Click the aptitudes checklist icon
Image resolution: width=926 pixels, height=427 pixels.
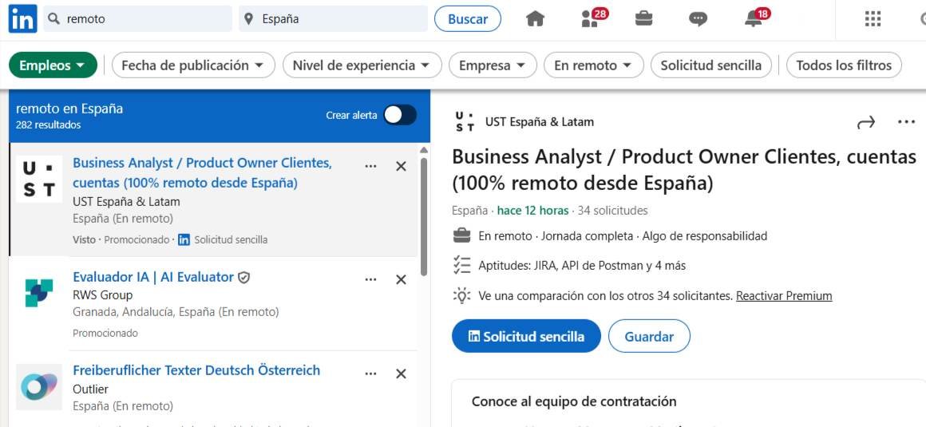[x=462, y=266]
